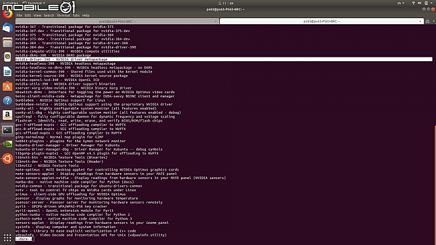Open the Help menu
The image size is (436, 245).
pos(85,16)
